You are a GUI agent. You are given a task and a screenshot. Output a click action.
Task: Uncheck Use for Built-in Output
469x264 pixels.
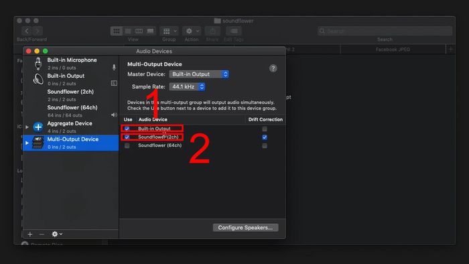pyautogui.click(x=127, y=129)
